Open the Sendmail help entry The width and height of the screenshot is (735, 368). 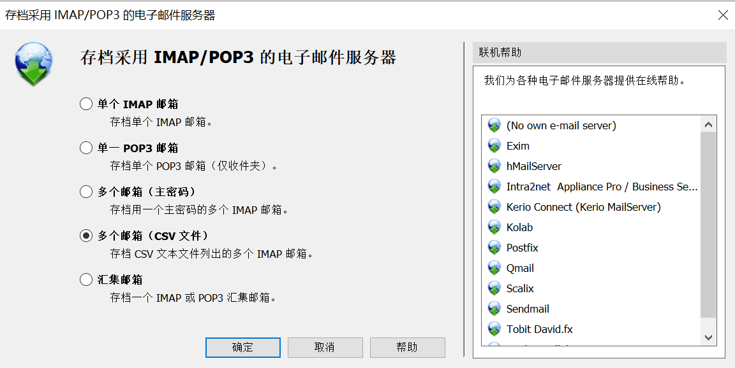coord(528,309)
